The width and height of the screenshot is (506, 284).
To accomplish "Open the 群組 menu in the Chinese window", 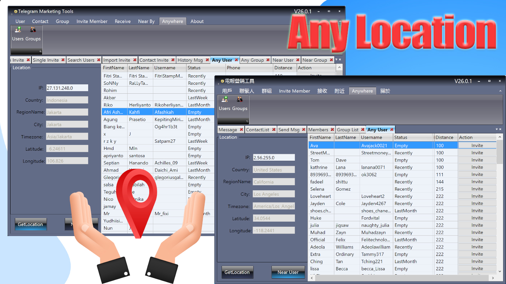I will click(267, 91).
